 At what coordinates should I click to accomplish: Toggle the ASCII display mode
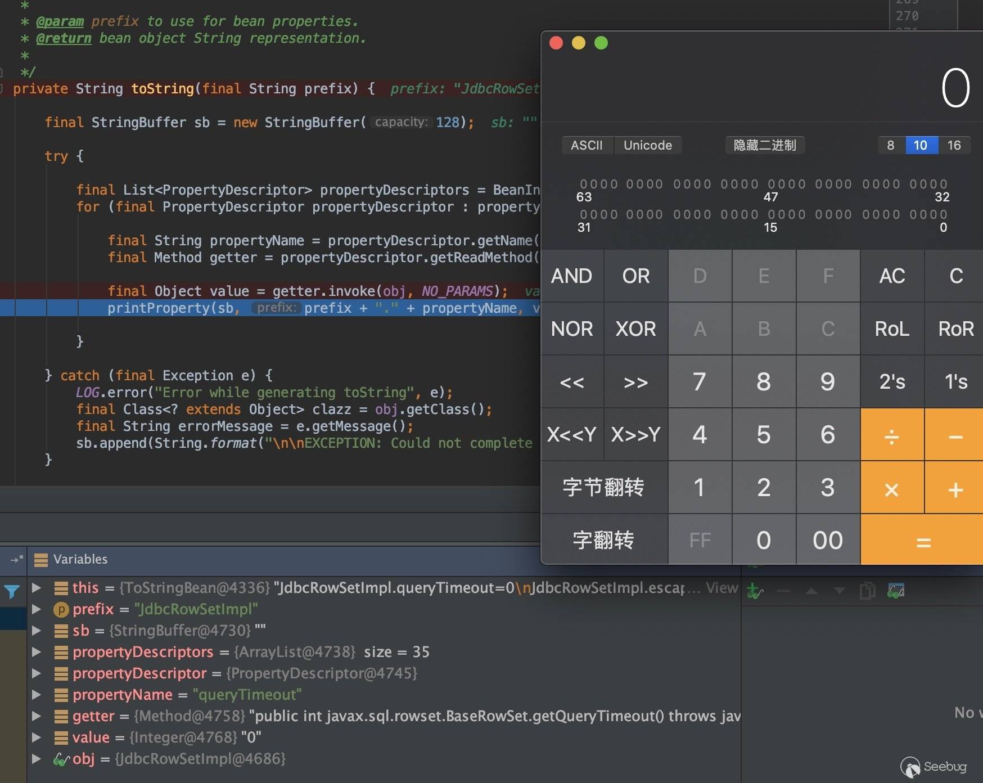(x=587, y=145)
